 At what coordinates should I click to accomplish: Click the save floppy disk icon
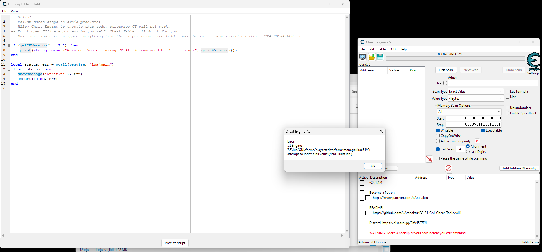click(x=380, y=57)
